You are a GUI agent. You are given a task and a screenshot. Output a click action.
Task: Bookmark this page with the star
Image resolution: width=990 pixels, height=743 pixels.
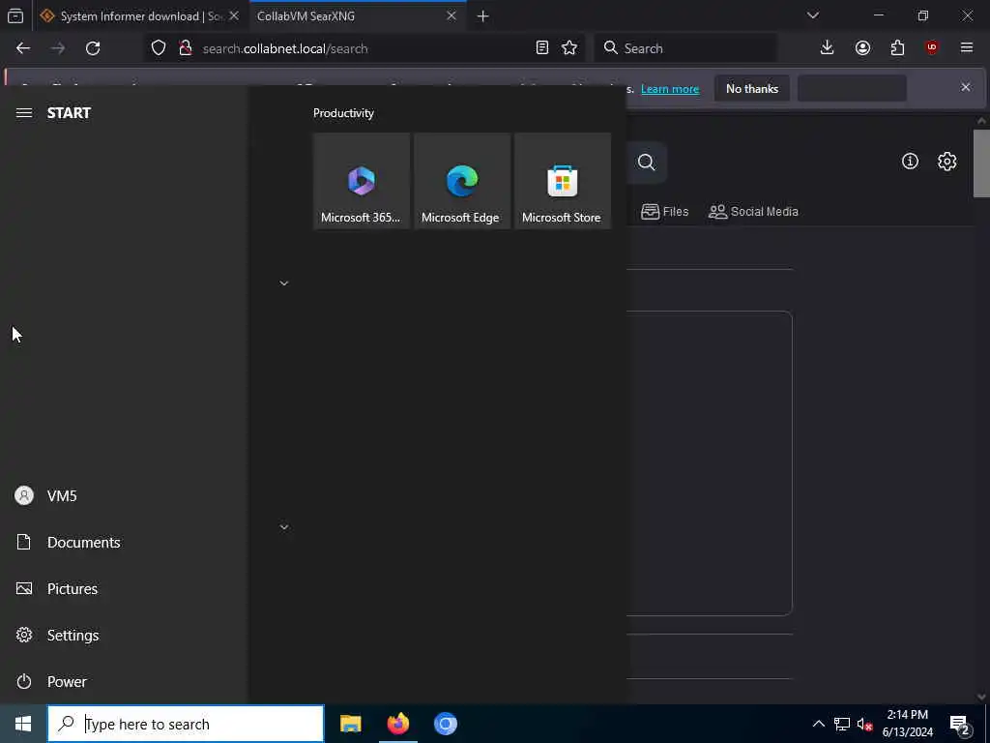(x=569, y=48)
